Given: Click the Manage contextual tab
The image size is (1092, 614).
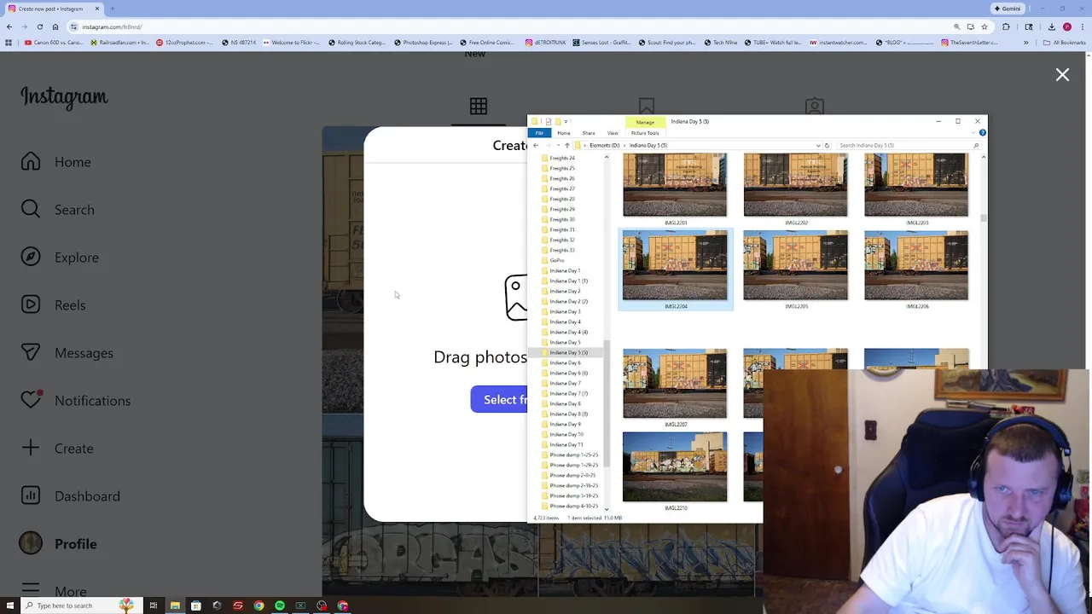Looking at the screenshot, I should [x=645, y=122].
